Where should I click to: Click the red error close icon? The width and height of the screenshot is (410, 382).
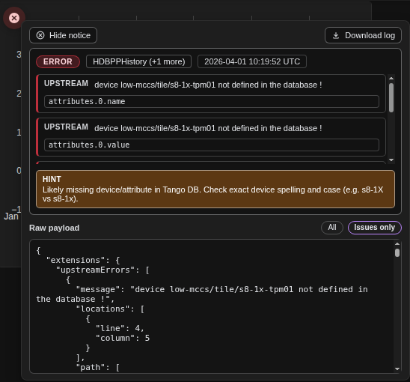[x=14, y=18]
